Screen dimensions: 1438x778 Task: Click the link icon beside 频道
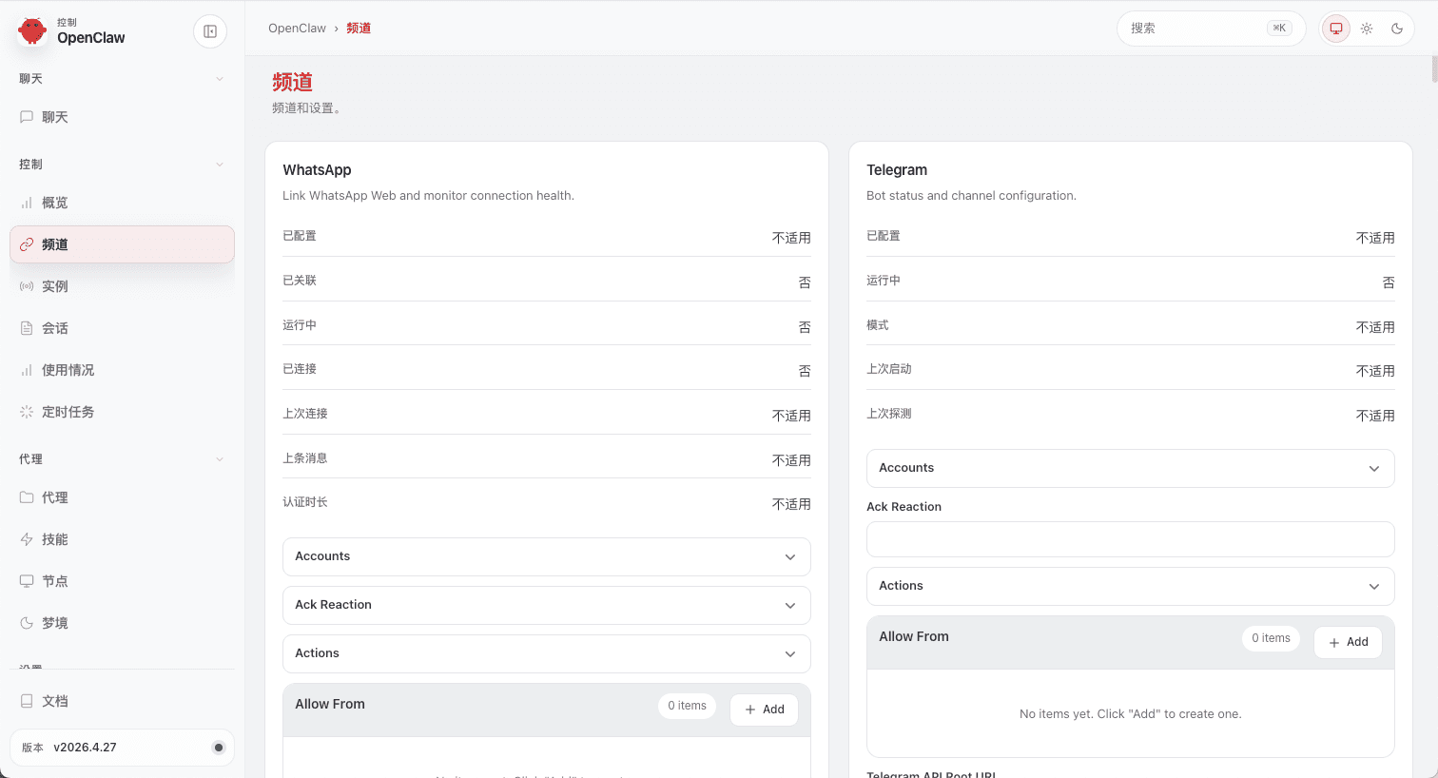(x=27, y=244)
